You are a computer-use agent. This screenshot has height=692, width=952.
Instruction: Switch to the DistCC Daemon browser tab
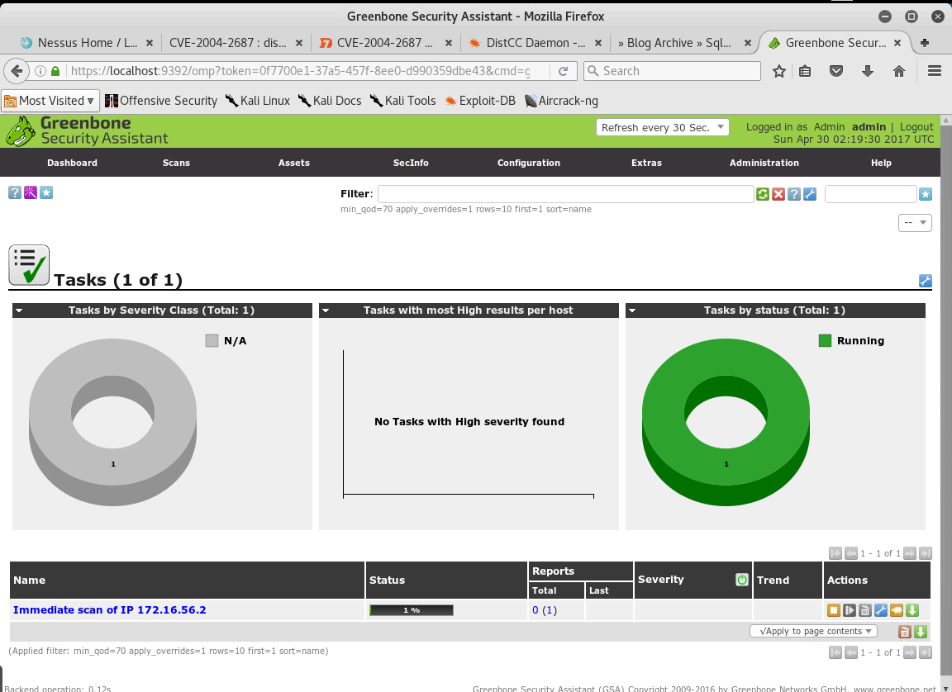(535, 43)
